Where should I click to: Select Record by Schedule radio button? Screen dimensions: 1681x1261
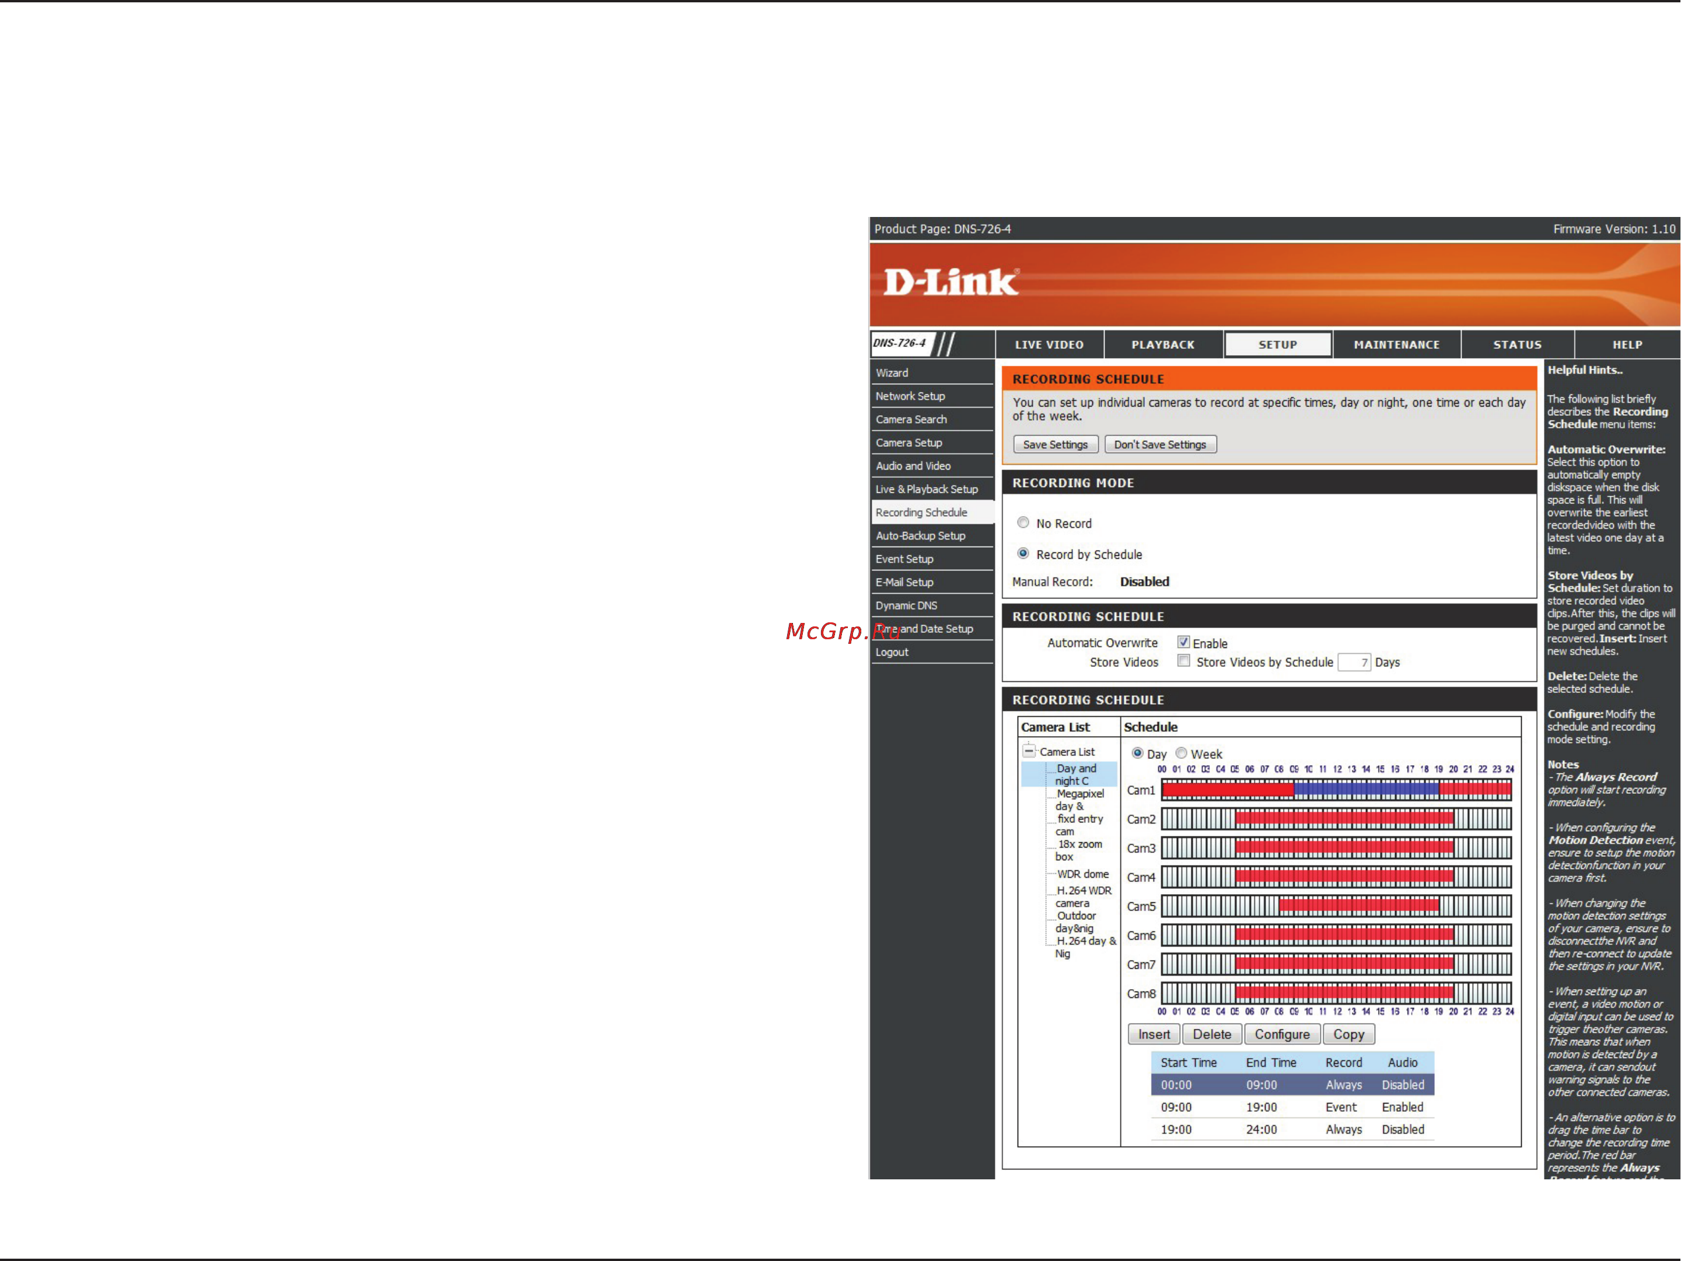point(1023,554)
